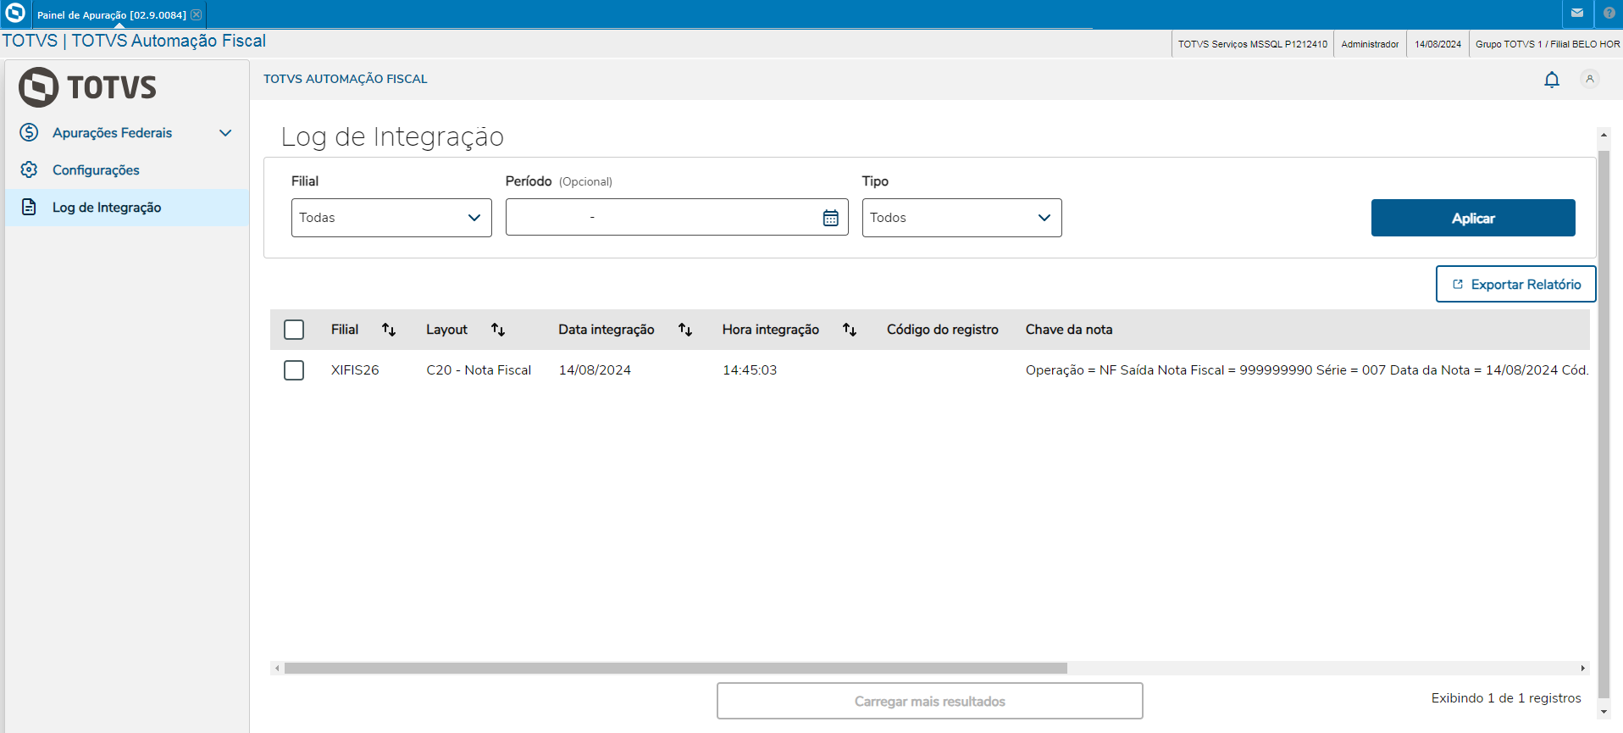Image resolution: width=1623 pixels, height=733 pixels.
Task: Open the user avatar menu
Action: tap(1590, 79)
